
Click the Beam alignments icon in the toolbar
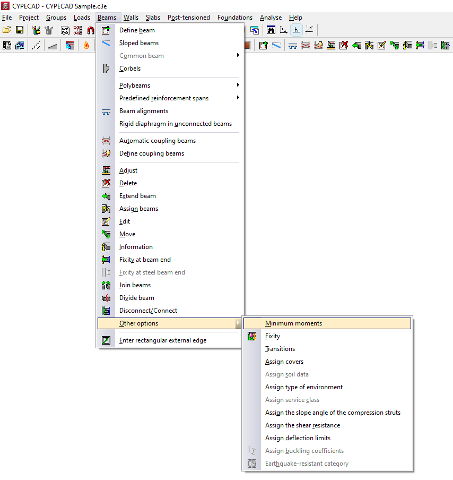click(293, 46)
